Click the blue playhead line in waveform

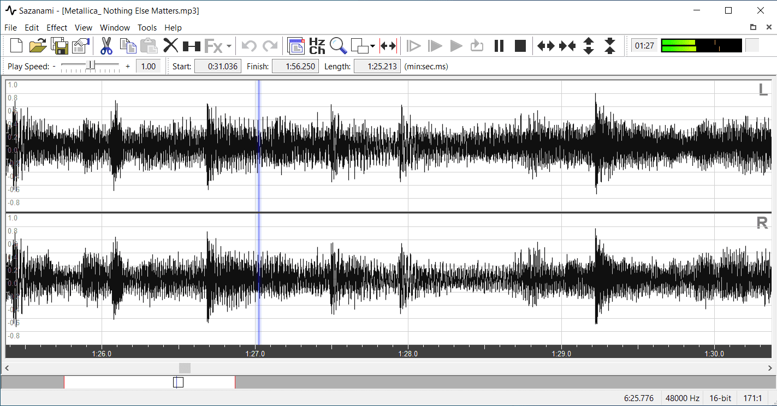click(259, 213)
